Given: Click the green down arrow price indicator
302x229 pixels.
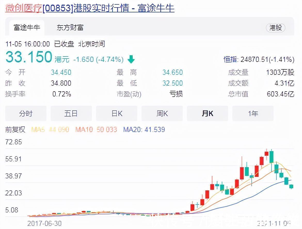Looking at the screenshot, I should point(131,59).
